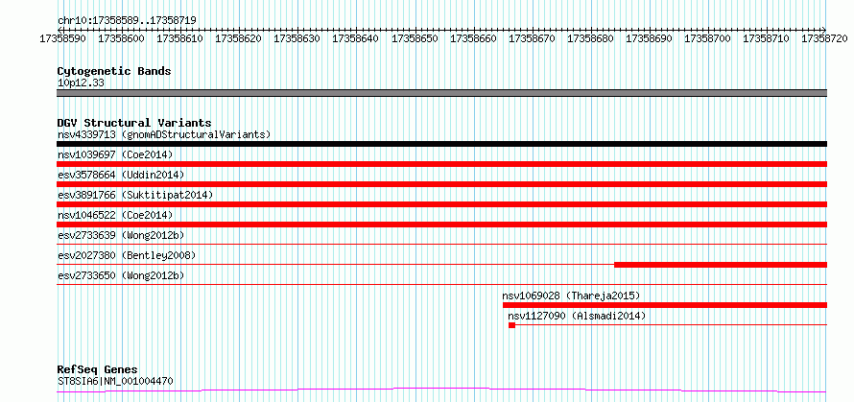Image resolution: width=854 pixels, height=402 pixels.
Task: Click the 17358700 ruler coordinate
Action: 707,38
